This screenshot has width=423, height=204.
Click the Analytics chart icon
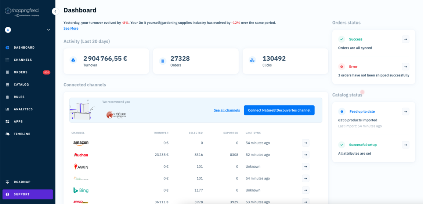(8, 109)
